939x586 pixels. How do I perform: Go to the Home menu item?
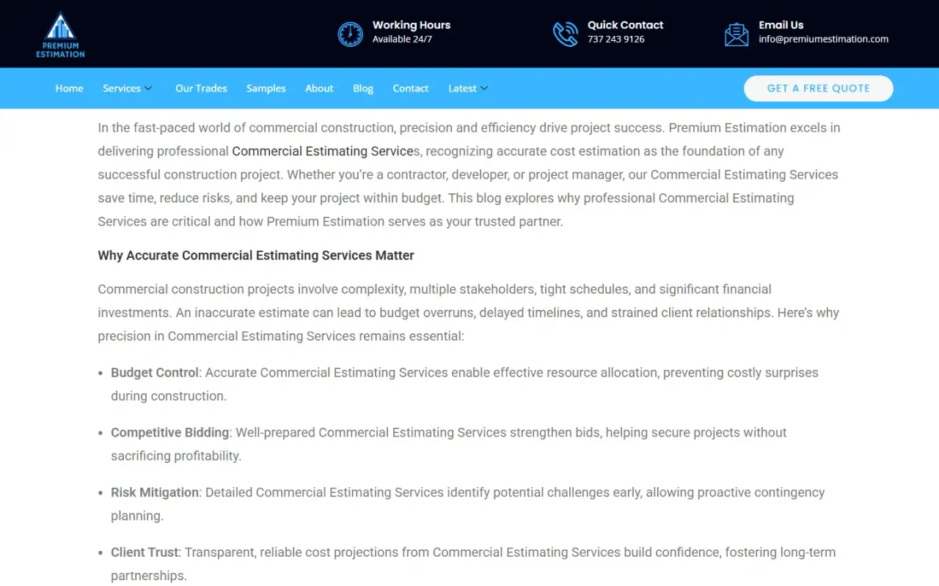pyautogui.click(x=70, y=89)
